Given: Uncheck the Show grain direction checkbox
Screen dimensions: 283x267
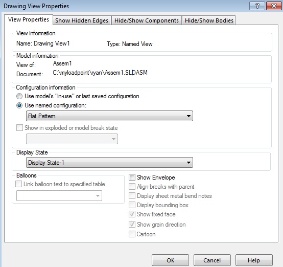Looking at the screenshot, I should point(132,225).
